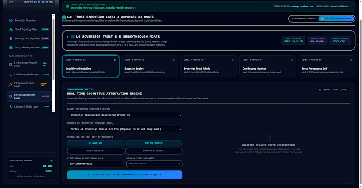Click the PQC ML-DSA badge

pos(318,40)
